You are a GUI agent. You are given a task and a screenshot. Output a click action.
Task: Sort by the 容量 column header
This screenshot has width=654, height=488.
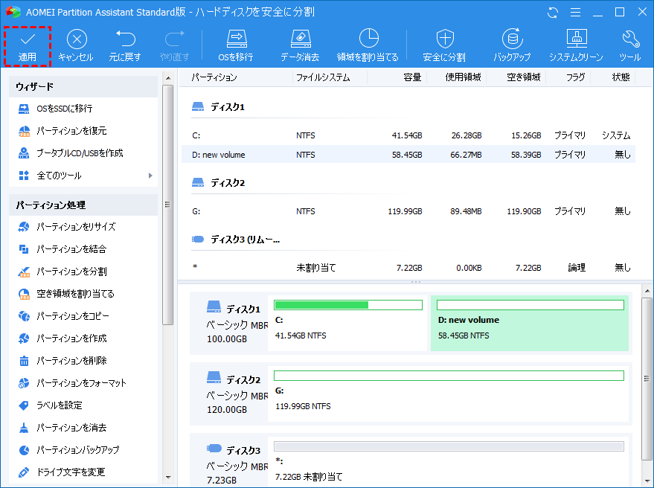coord(411,77)
